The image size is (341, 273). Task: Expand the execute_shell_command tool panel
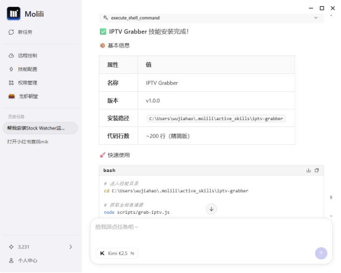pyautogui.click(x=211, y=18)
